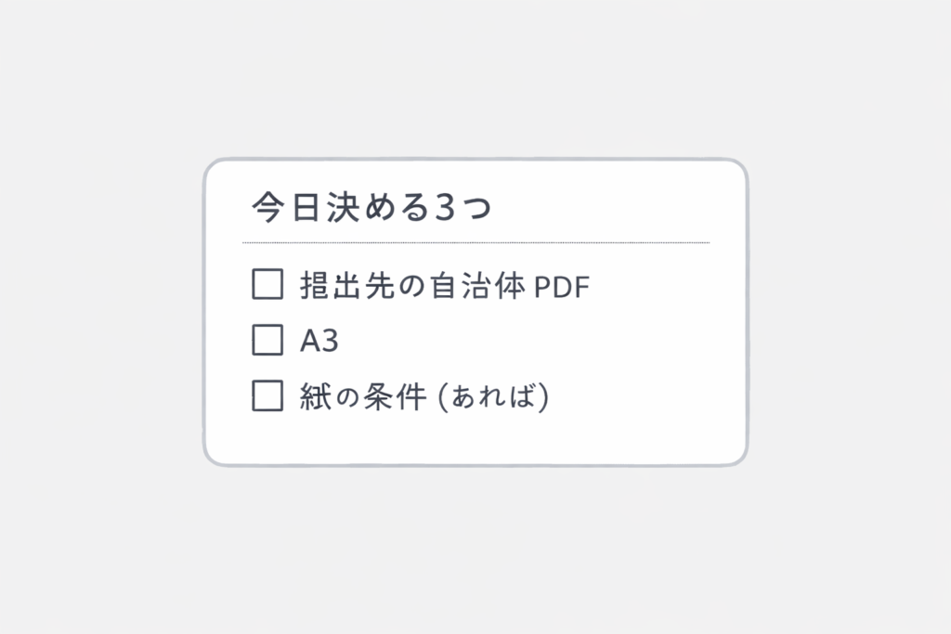Select the A3 item label

pos(319,342)
